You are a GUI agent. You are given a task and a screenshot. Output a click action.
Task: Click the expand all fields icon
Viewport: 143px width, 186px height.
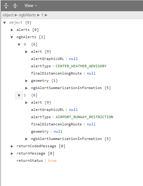(x=6, y=5)
